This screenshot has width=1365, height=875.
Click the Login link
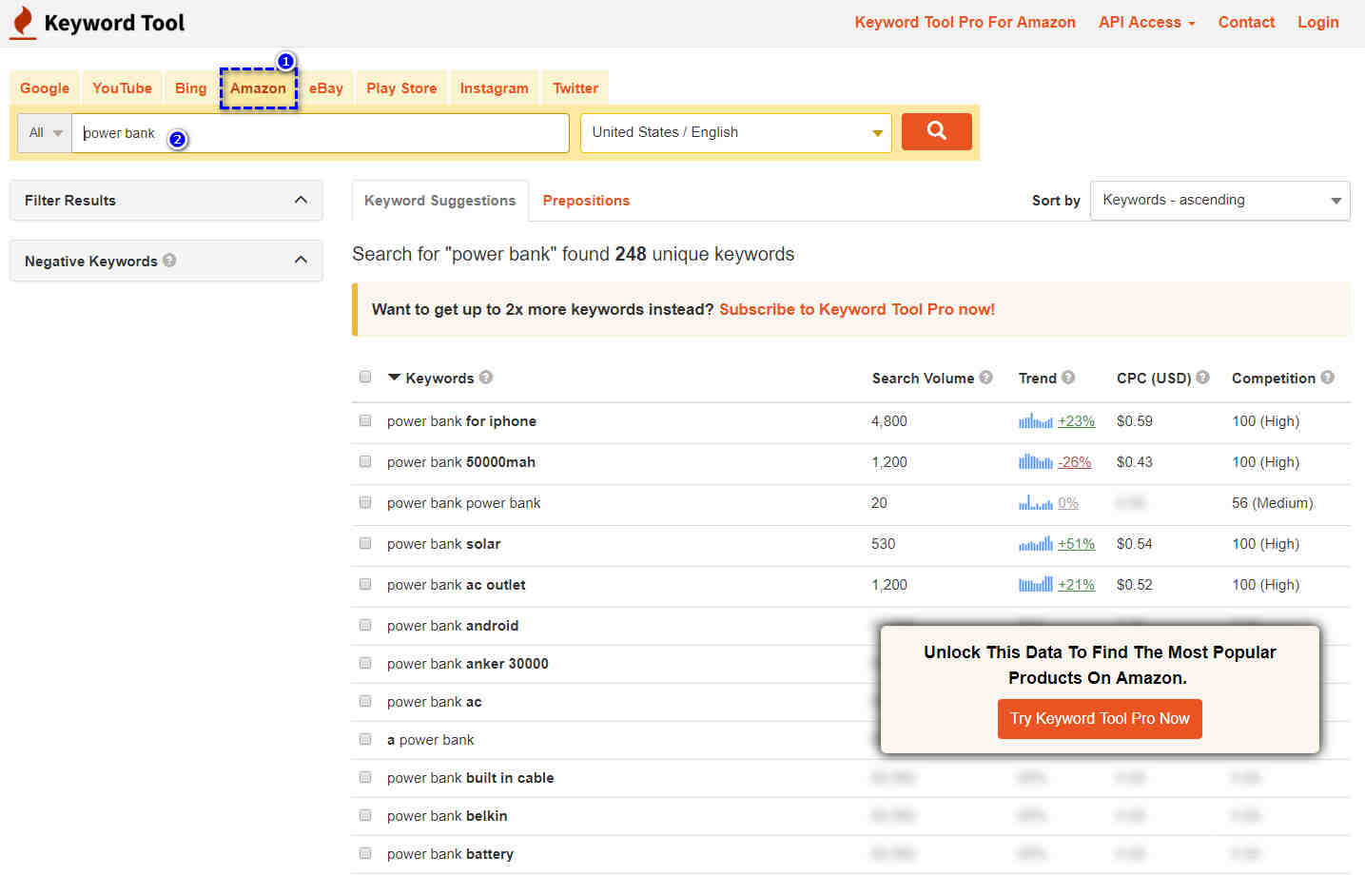(1317, 22)
